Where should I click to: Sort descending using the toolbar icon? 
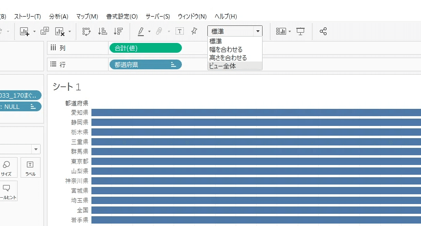tap(118, 31)
